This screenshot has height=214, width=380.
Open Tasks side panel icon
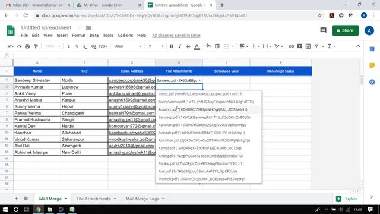372,82
